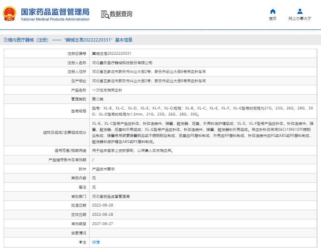The image size is (321, 250).
Task: Click the 数据查询 heading text
Action: tap(121, 14)
